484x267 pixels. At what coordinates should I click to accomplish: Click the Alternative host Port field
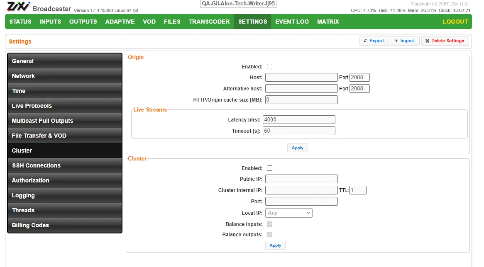click(x=359, y=88)
